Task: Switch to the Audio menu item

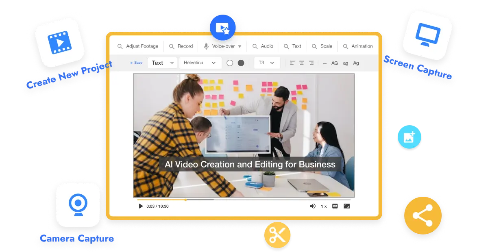Action: [263, 46]
